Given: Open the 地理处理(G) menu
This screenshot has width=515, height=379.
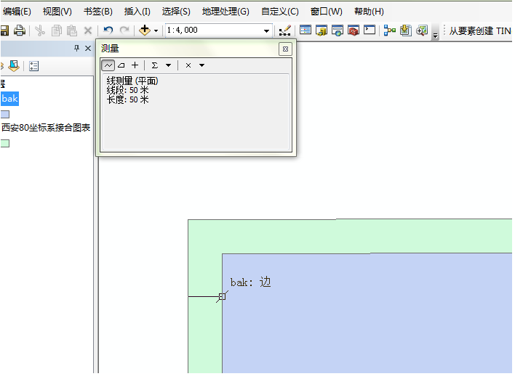Looking at the screenshot, I should tap(225, 12).
